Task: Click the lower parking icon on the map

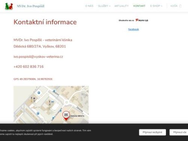Action: coord(38,113)
